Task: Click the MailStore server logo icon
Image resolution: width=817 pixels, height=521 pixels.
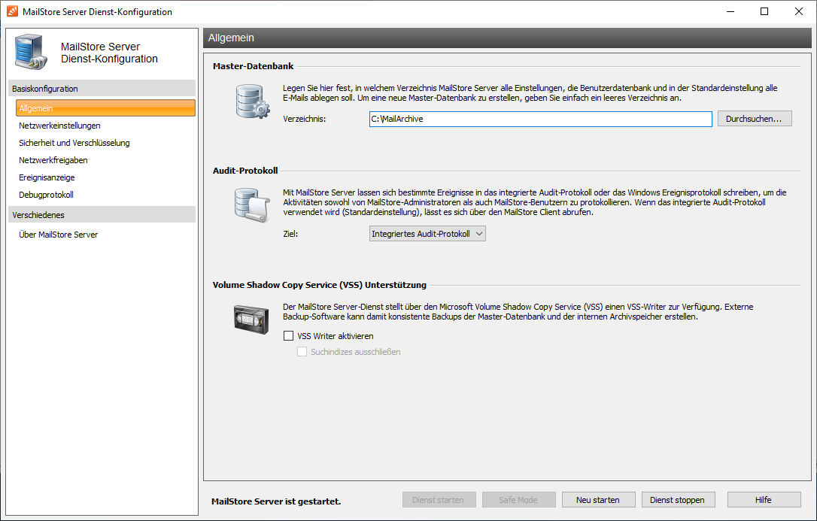Action: (x=31, y=52)
